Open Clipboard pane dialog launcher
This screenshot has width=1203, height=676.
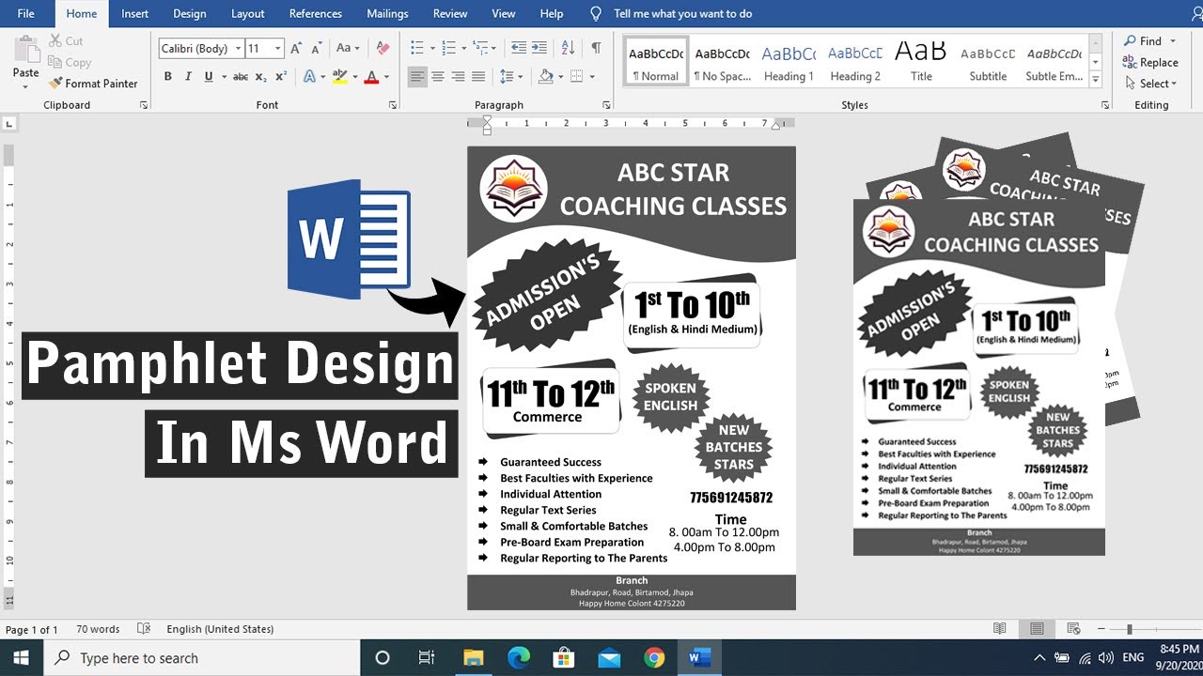[144, 105]
